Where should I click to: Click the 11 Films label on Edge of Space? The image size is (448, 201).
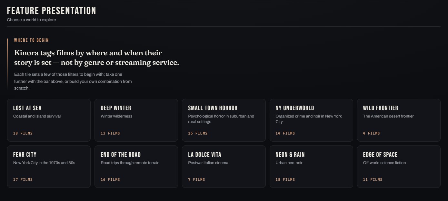pos(373,179)
